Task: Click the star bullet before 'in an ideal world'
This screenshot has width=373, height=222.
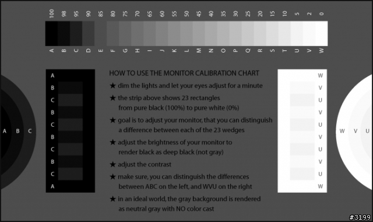Action: (x=112, y=199)
